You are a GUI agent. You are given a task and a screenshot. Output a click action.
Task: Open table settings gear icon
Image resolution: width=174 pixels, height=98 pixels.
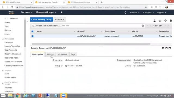[x=166, y=21]
